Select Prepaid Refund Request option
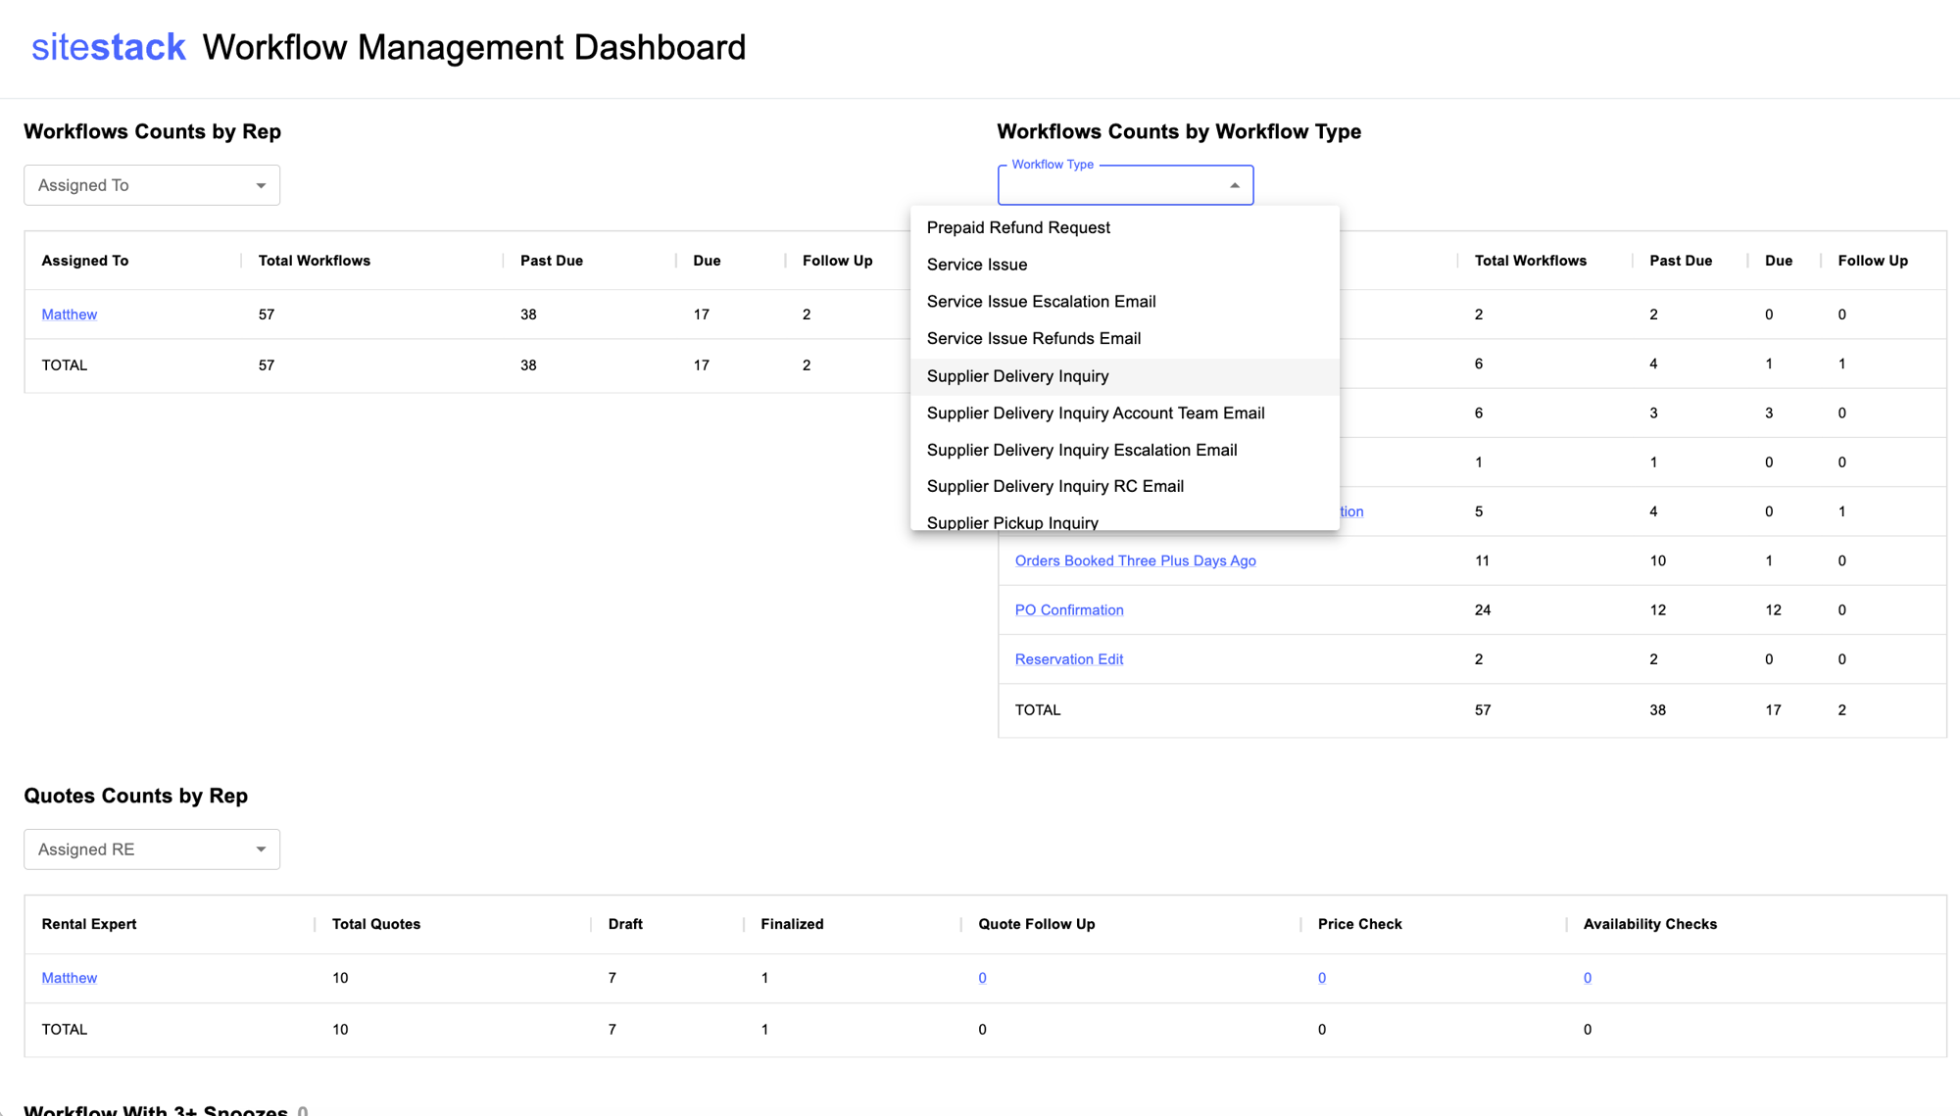The width and height of the screenshot is (1960, 1116). click(x=1018, y=227)
